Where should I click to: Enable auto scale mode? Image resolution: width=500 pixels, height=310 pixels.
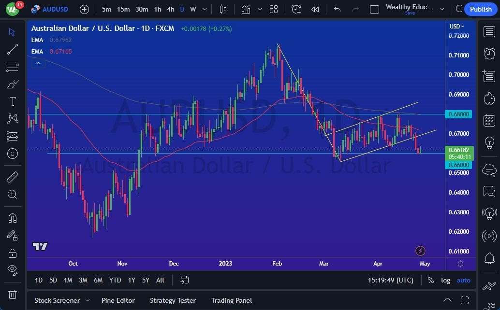coord(463,280)
